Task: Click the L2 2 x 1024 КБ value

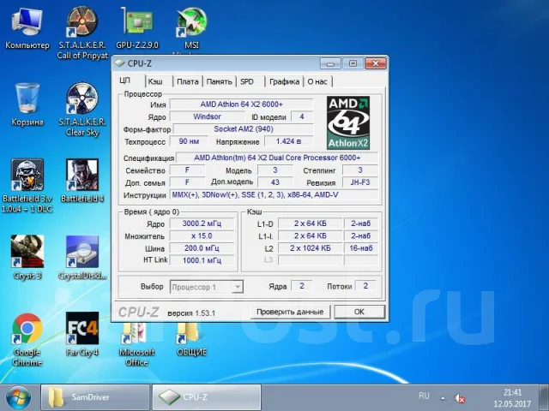Action: pos(311,248)
